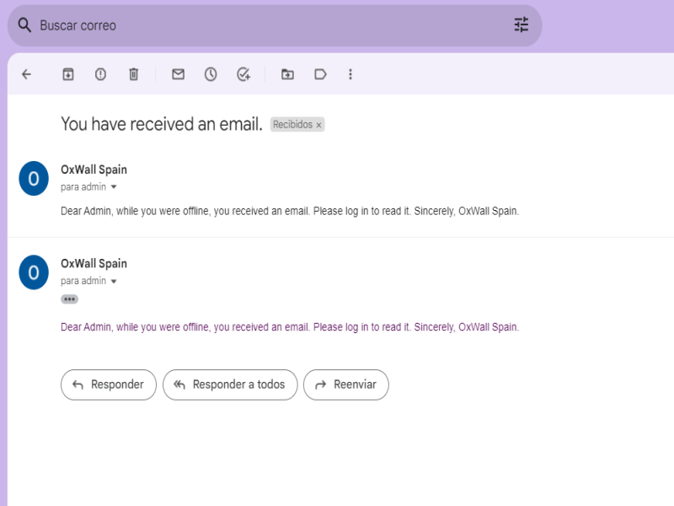
Task: Report this email as spam
Action: click(x=100, y=74)
